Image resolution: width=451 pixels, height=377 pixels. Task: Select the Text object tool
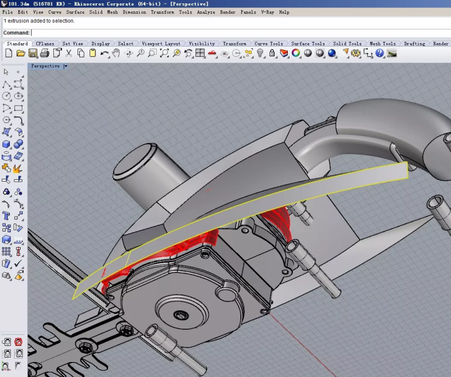(x=6, y=216)
